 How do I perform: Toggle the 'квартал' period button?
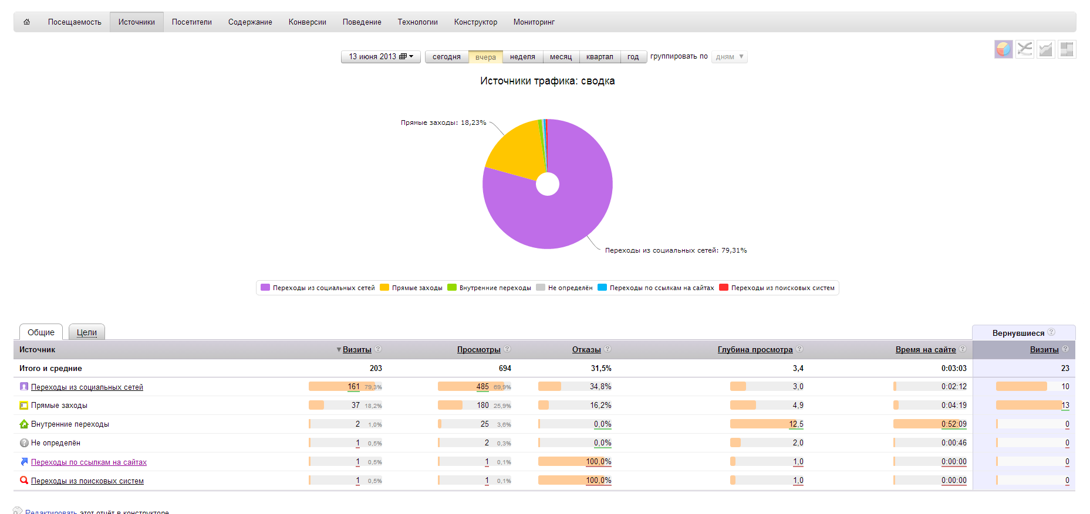599,57
